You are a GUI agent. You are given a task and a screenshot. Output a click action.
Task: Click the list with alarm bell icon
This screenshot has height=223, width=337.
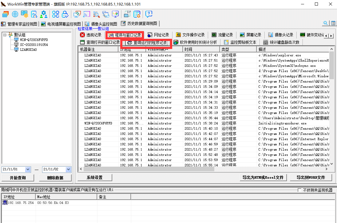(x=137, y=14)
